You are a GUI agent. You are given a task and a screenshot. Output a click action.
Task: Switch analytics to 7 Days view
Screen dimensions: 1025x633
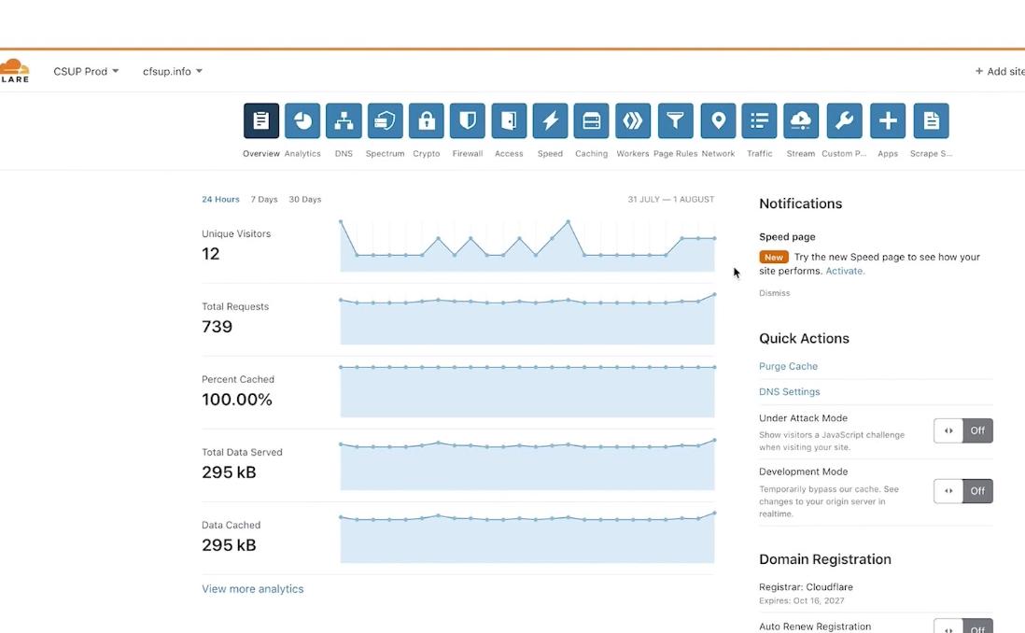pos(264,199)
